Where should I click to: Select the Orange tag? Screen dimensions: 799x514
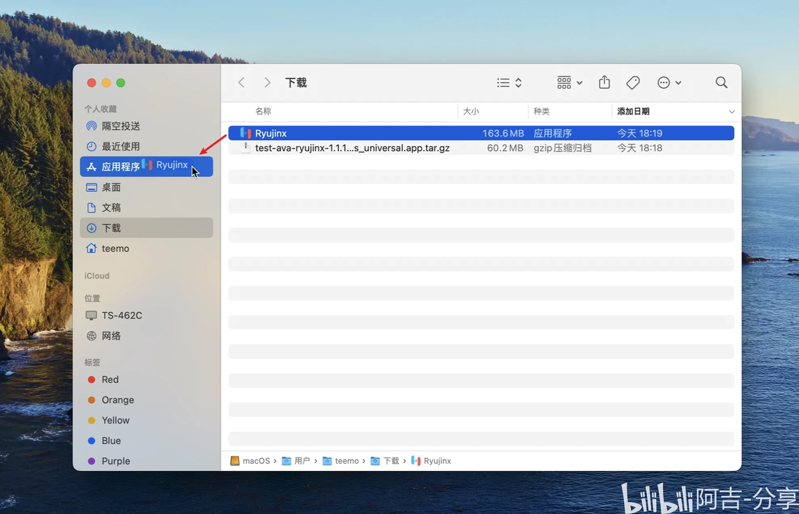point(146,400)
